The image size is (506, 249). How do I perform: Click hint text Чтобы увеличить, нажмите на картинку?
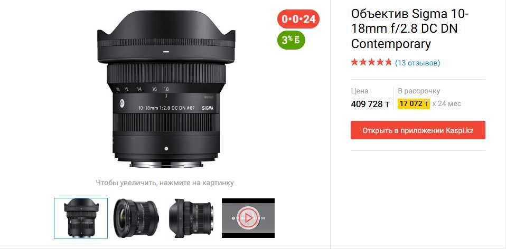click(165, 183)
